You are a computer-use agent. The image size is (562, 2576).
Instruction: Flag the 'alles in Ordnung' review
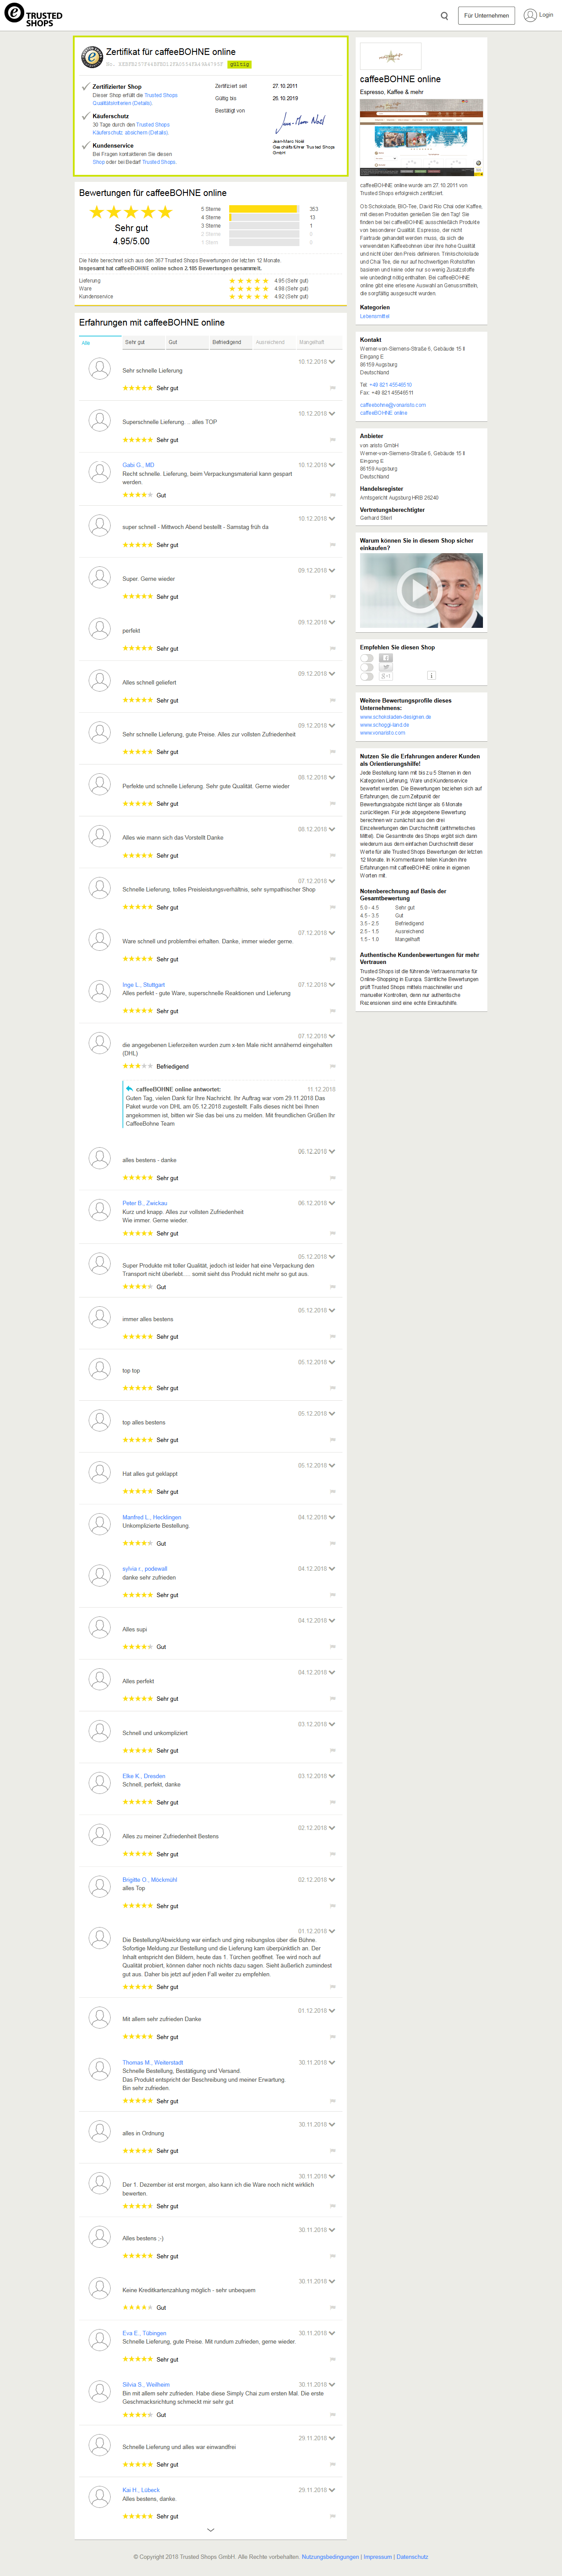tap(333, 2151)
